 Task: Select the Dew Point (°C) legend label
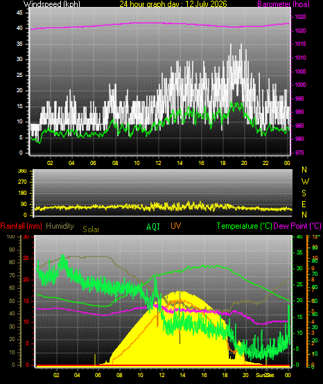pyautogui.click(x=297, y=226)
